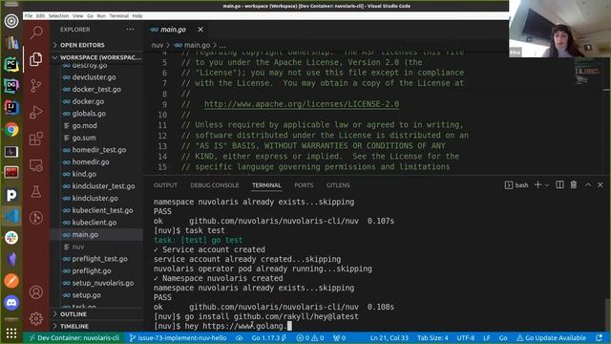
Task: Open the Run menu
Action: 101,16
